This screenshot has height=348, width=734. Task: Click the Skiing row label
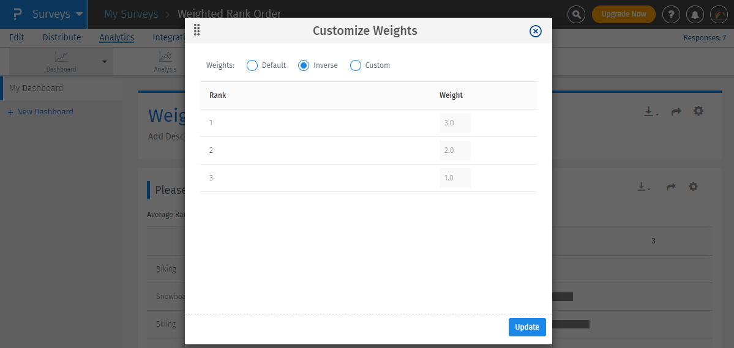(166, 324)
